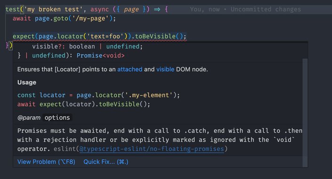The image size is (332, 179).
Task: Click 'You, now • Uncommitted changes' blame annotation
Action: point(245,9)
